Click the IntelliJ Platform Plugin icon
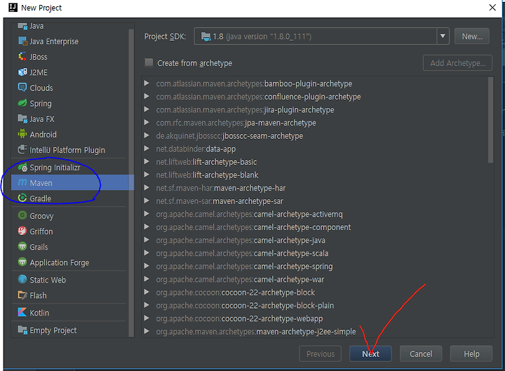 coord(22,149)
